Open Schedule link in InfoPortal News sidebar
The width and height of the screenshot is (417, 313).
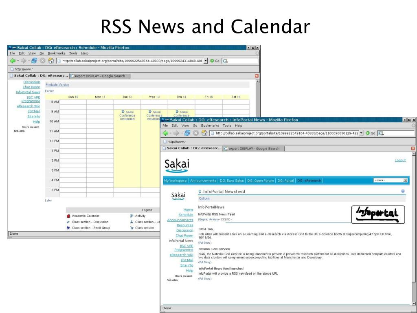(186, 215)
